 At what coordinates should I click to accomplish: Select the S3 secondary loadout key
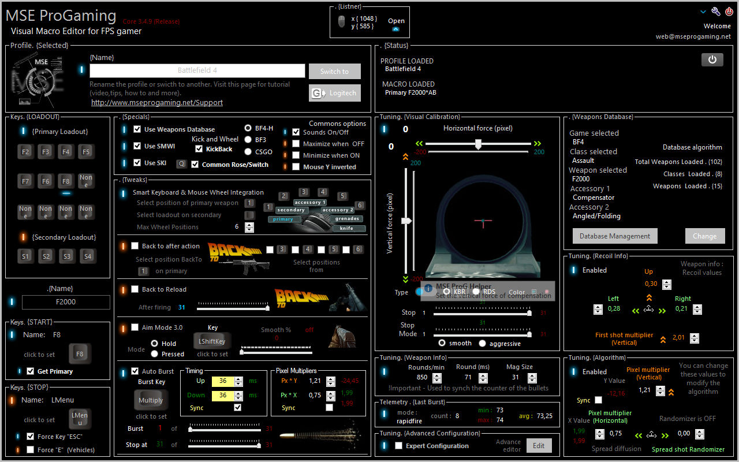pyautogui.click(x=66, y=256)
